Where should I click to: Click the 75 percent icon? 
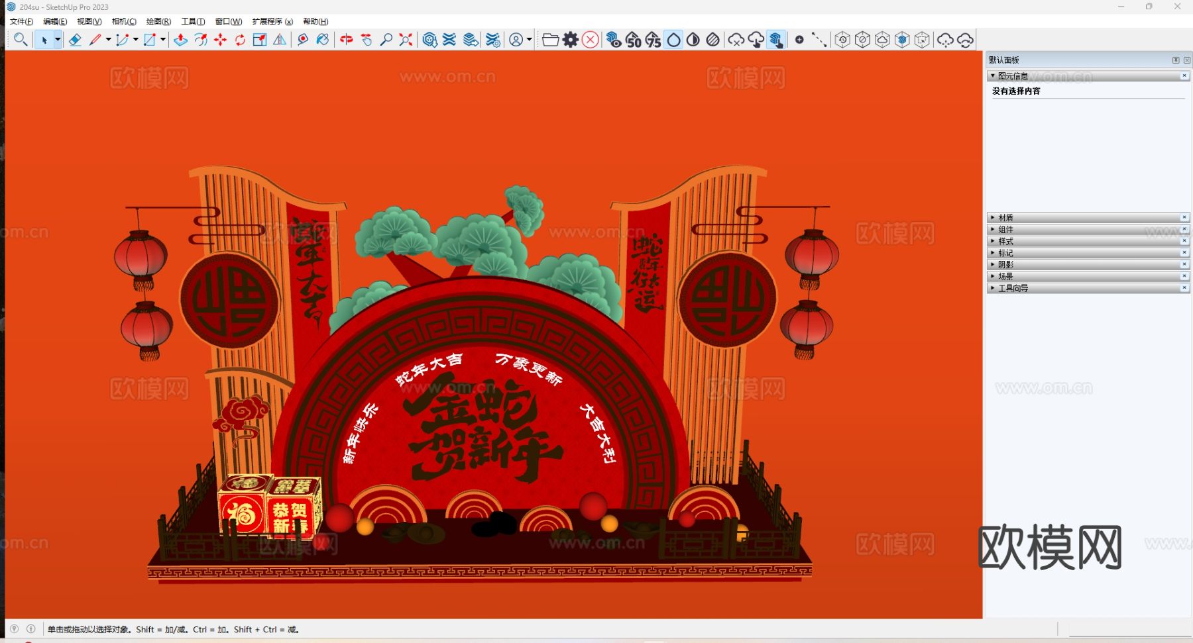tap(653, 40)
